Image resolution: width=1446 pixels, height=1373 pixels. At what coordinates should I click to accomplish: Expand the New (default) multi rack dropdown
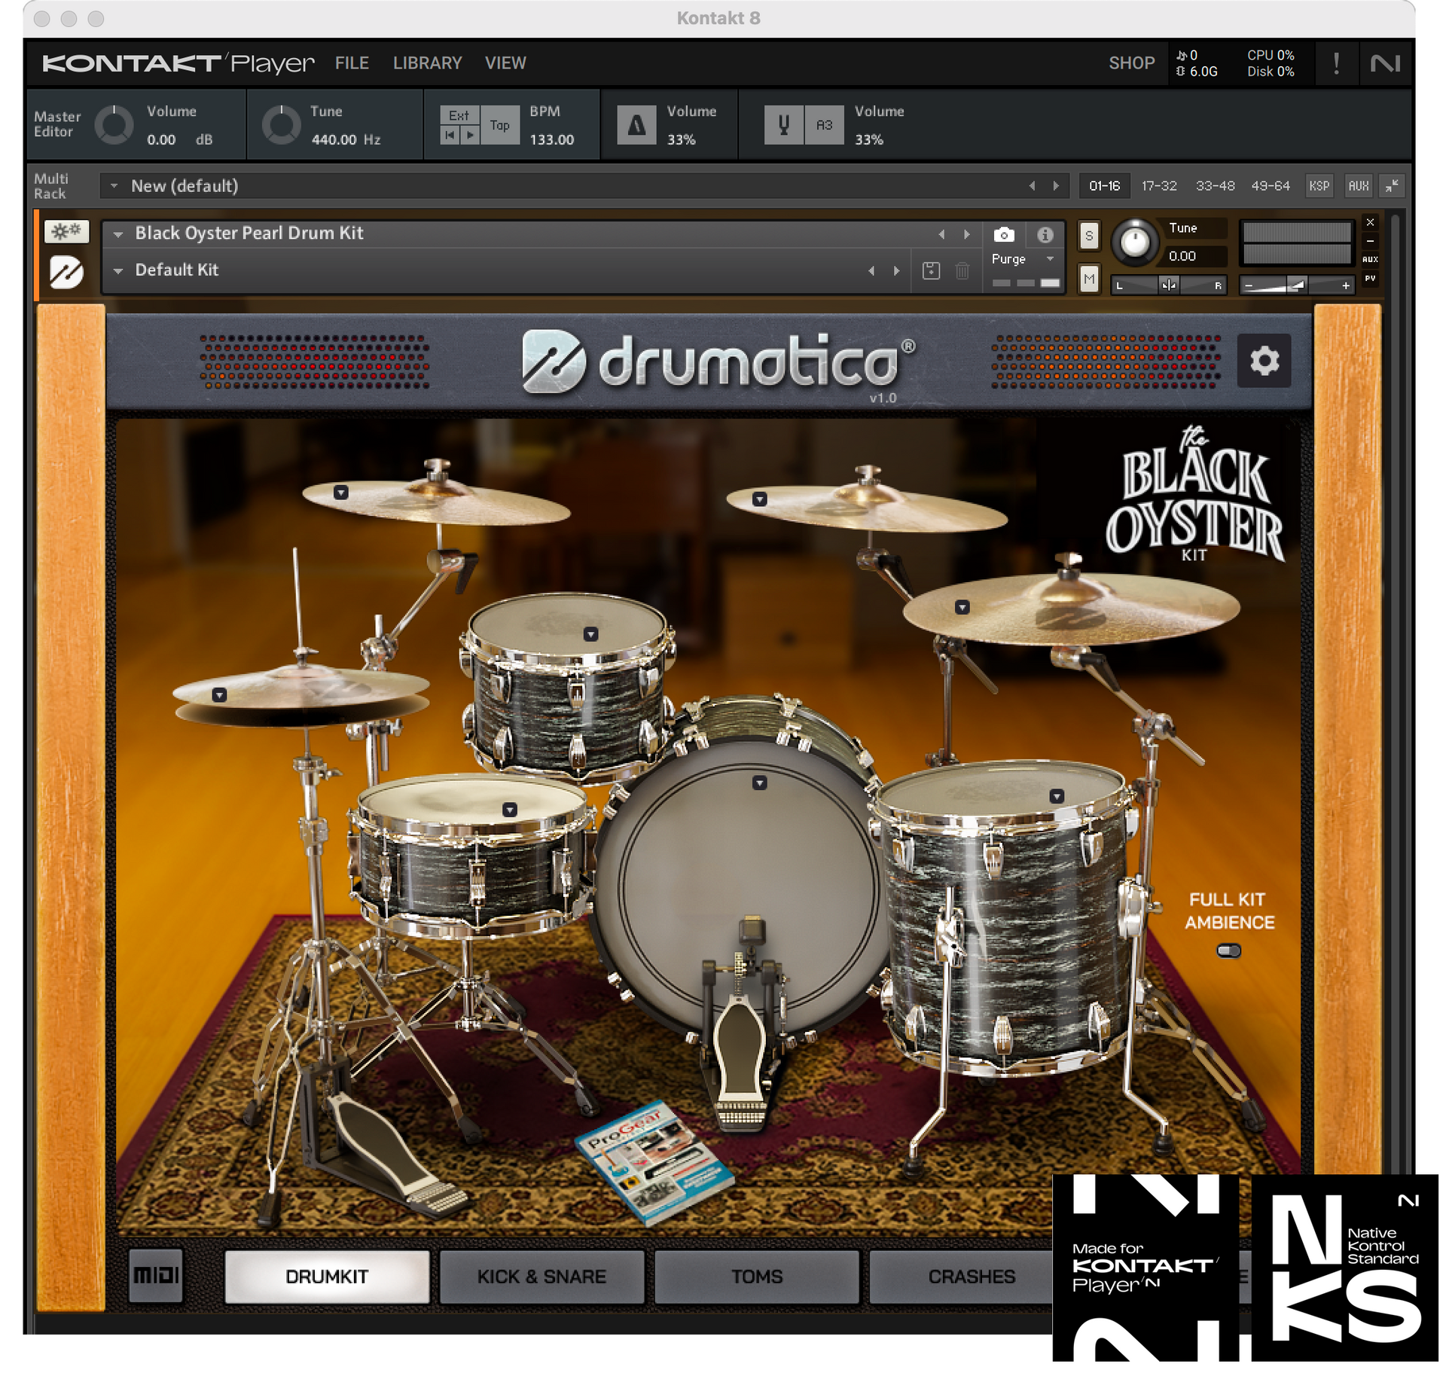(x=114, y=186)
